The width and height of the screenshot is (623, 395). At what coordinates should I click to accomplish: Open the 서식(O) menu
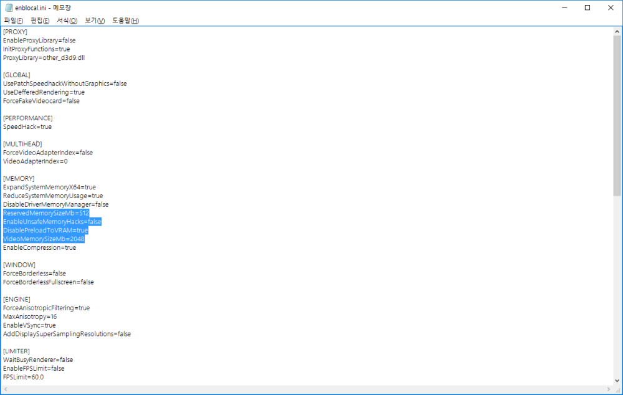coord(67,21)
